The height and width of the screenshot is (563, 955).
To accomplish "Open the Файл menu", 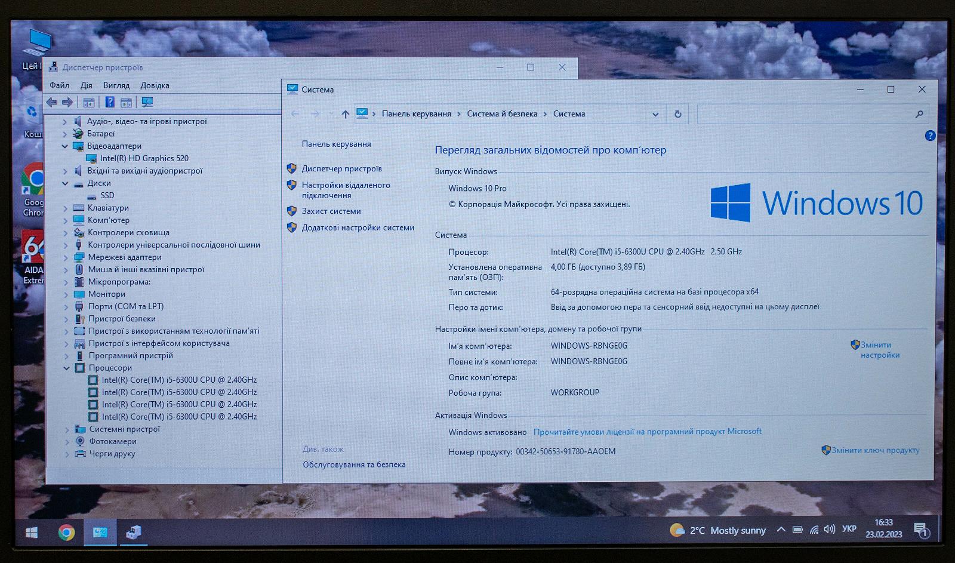I will pos(60,85).
